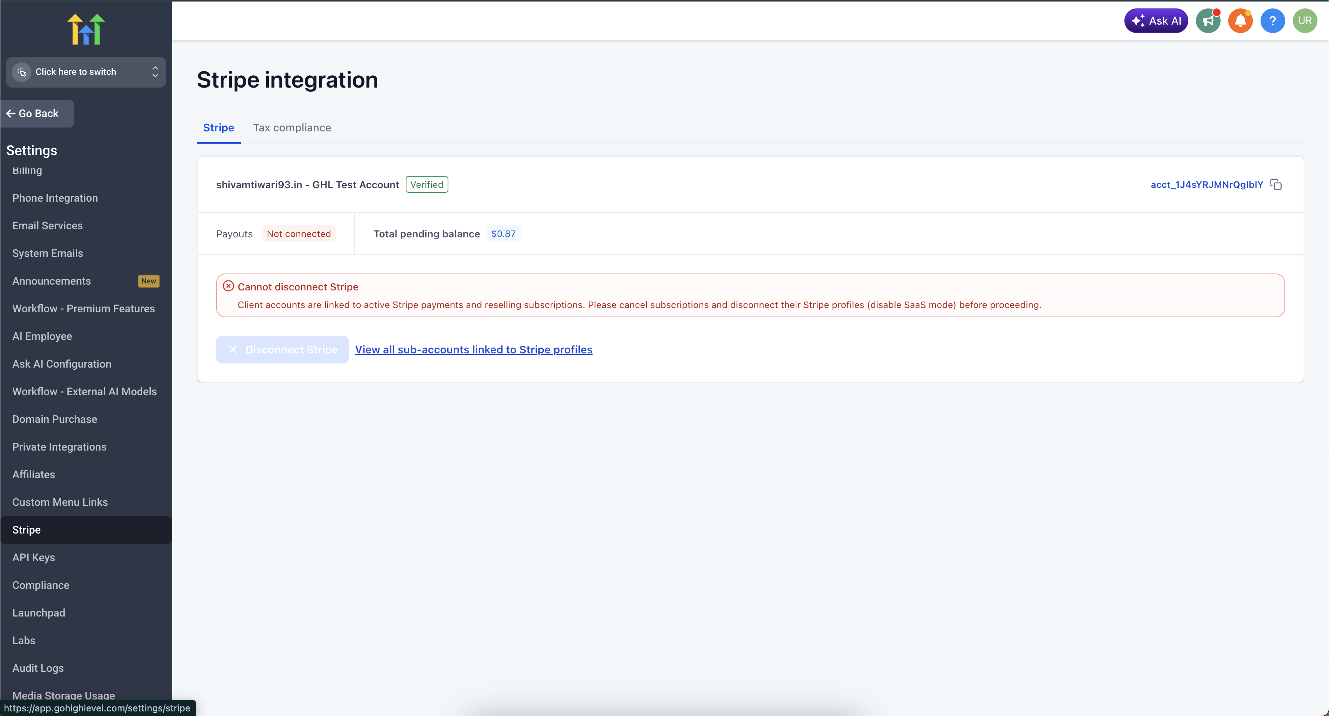Copy the Stripe account ID icon
Image resolution: width=1329 pixels, height=716 pixels.
pyautogui.click(x=1276, y=184)
